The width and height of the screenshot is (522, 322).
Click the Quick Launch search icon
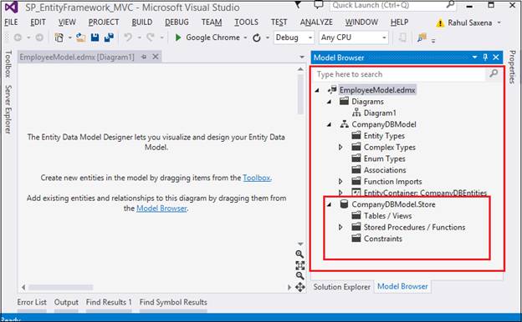[450, 5]
